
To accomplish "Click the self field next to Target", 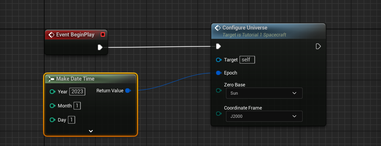I will [247, 60].
